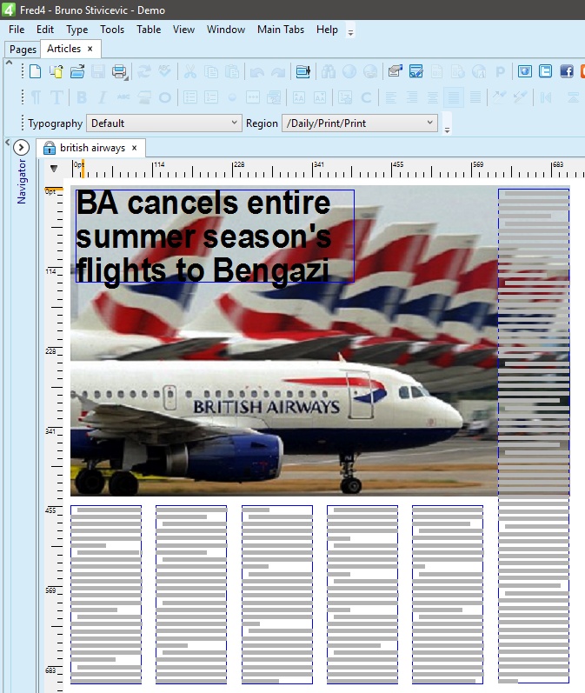Open the Window menu
This screenshot has width=585, height=693.
226,30
